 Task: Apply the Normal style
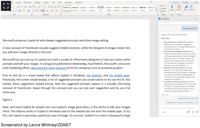point(67,9)
